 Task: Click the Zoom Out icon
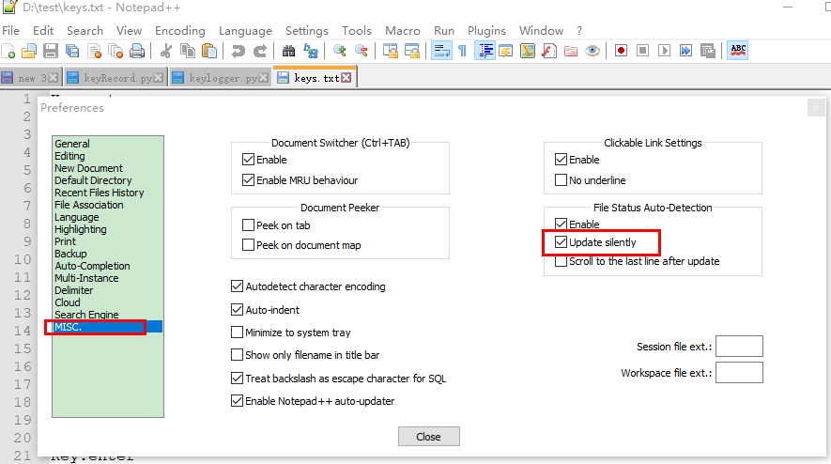click(362, 51)
